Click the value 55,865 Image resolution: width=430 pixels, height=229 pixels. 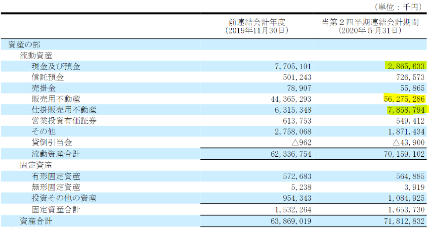tap(412, 88)
